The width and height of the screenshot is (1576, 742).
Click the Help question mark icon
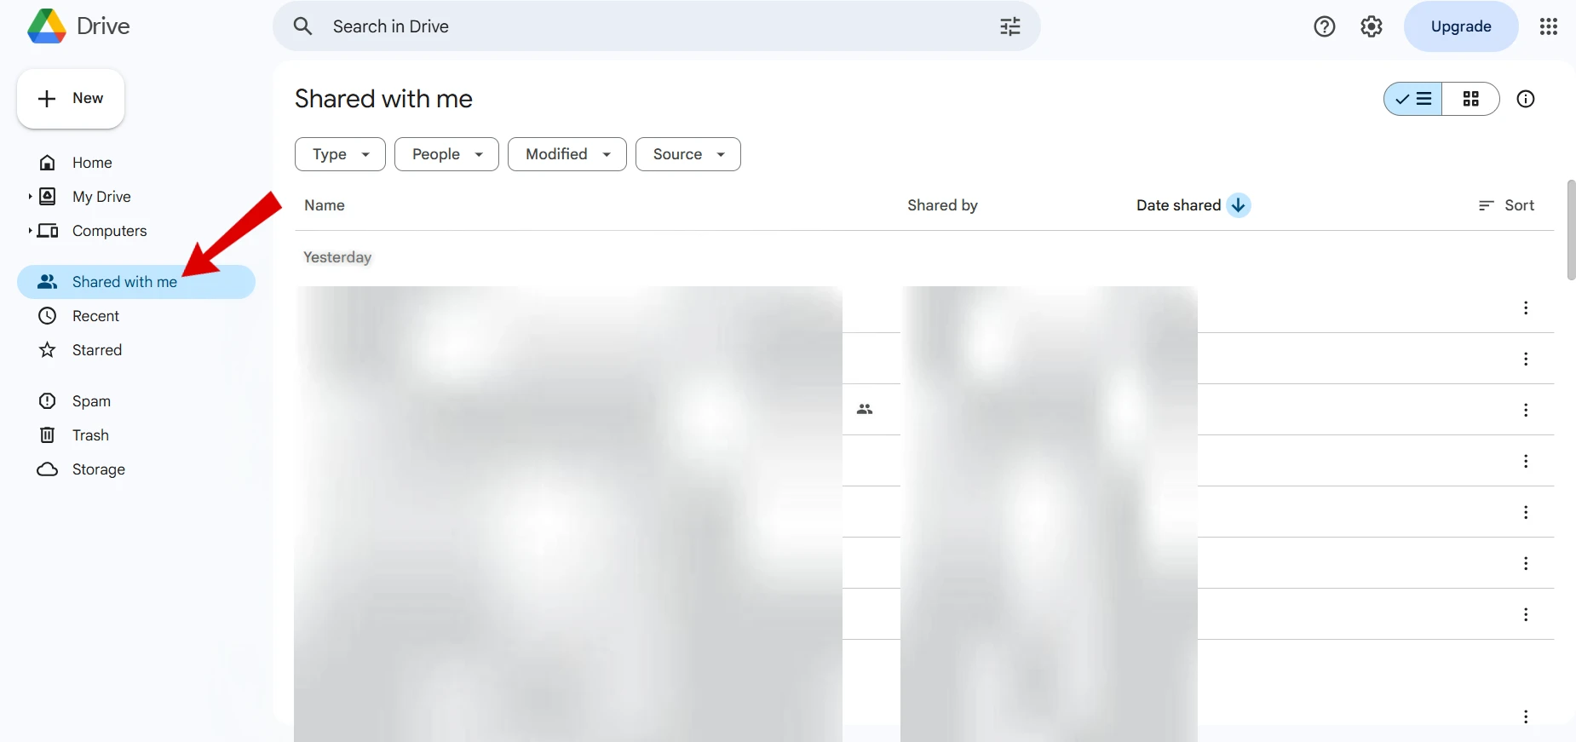(x=1324, y=26)
